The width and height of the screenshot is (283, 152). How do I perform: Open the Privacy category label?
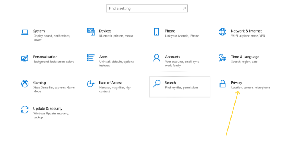point(236,83)
